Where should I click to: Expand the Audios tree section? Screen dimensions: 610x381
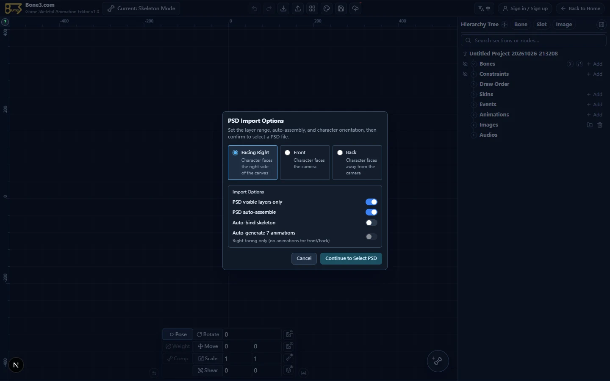pyautogui.click(x=474, y=135)
